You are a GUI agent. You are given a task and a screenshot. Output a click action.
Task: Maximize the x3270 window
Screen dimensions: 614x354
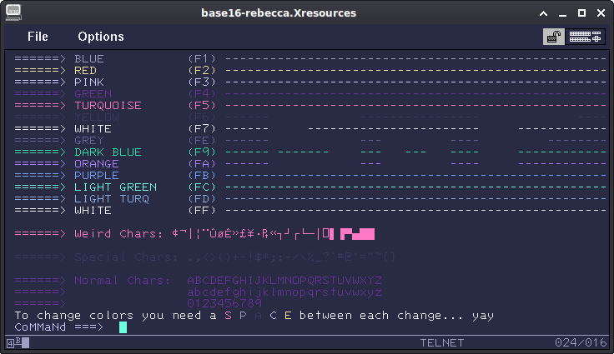[x=582, y=13]
